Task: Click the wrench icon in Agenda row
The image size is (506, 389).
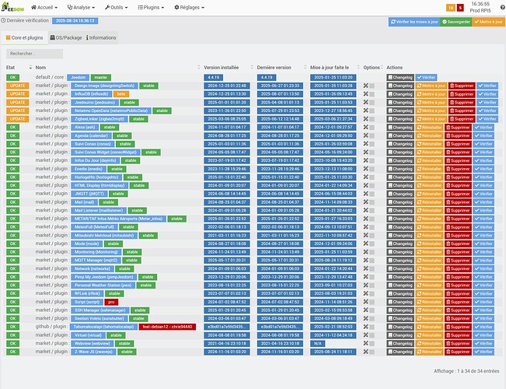Action: [365, 135]
